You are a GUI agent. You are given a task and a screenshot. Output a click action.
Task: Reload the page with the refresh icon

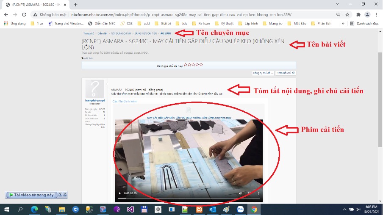click(24, 15)
